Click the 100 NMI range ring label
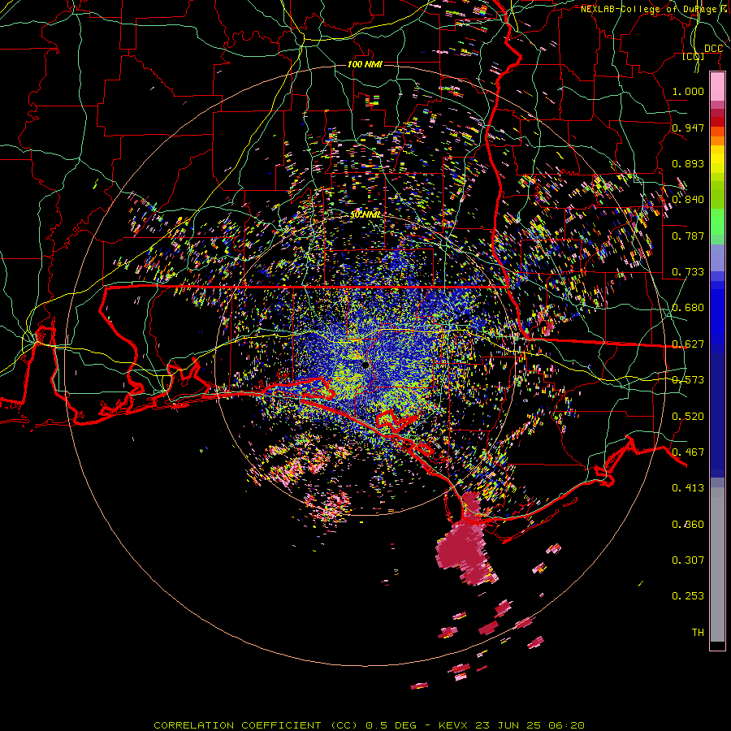The height and width of the screenshot is (731, 731). tap(365, 64)
